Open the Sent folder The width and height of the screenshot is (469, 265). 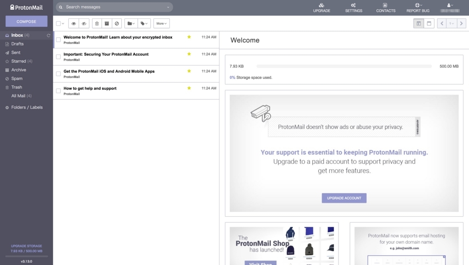(16, 52)
